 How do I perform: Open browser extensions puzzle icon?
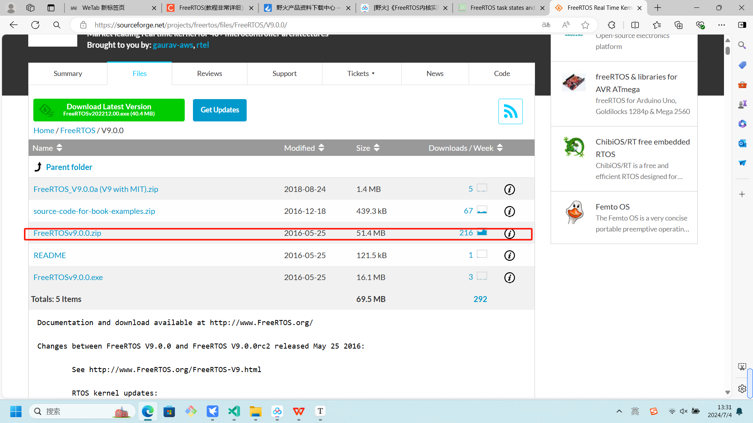click(611, 25)
